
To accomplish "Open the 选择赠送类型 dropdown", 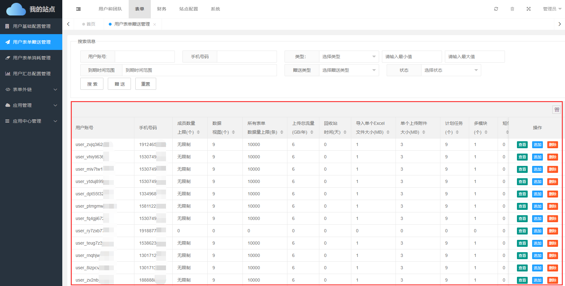I will (348, 70).
